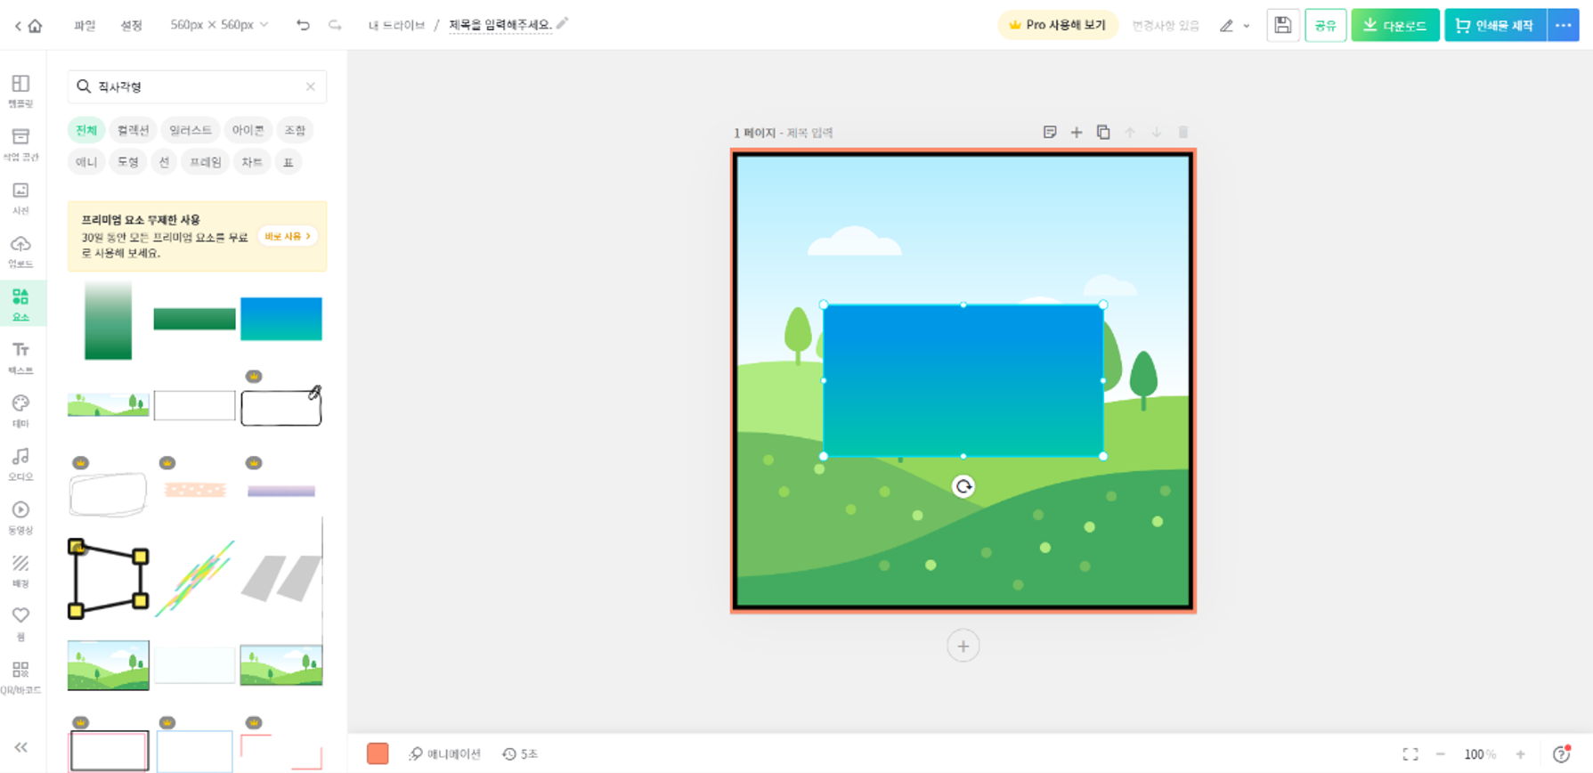Select the 애니 filter chip

tap(86, 162)
